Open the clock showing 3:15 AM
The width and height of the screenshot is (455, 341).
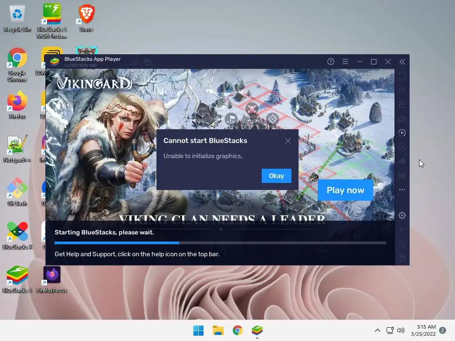click(x=423, y=330)
